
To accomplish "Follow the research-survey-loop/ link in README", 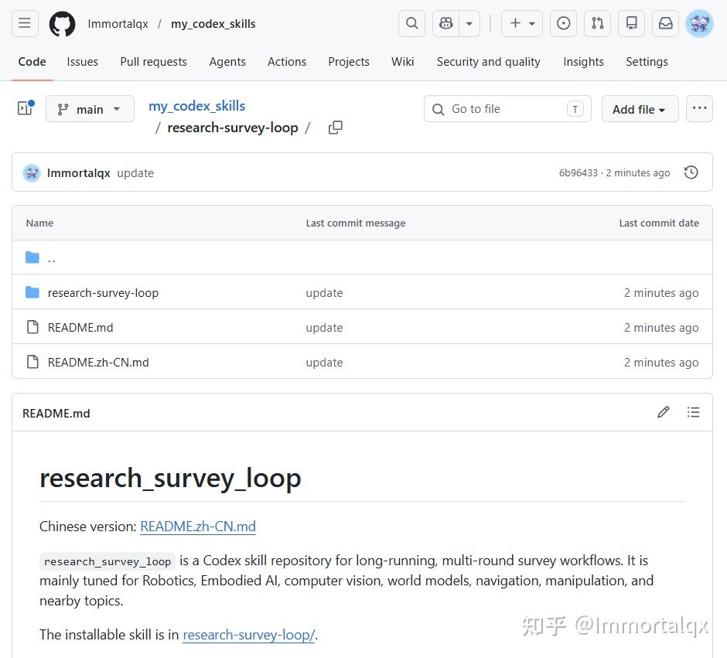I will click(x=249, y=635).
